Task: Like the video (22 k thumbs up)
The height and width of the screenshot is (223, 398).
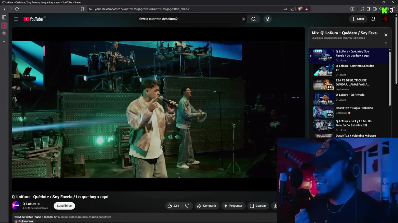Action: pos(173,206)
